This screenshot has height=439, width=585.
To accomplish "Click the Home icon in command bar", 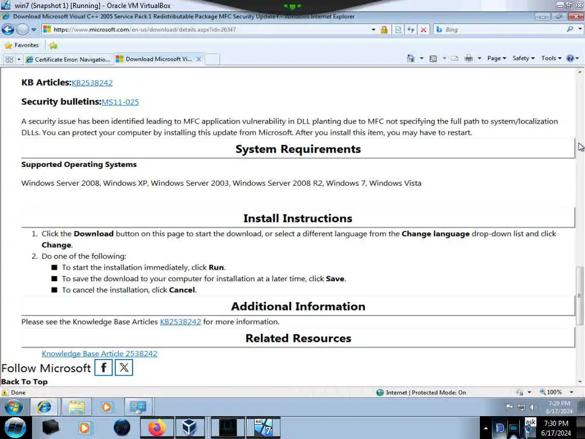I will [x=411, y=58].
